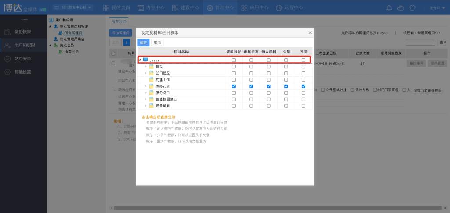The image size is (450, 213).
Task: Click the 确定 button in dialog
Action: 143,43
